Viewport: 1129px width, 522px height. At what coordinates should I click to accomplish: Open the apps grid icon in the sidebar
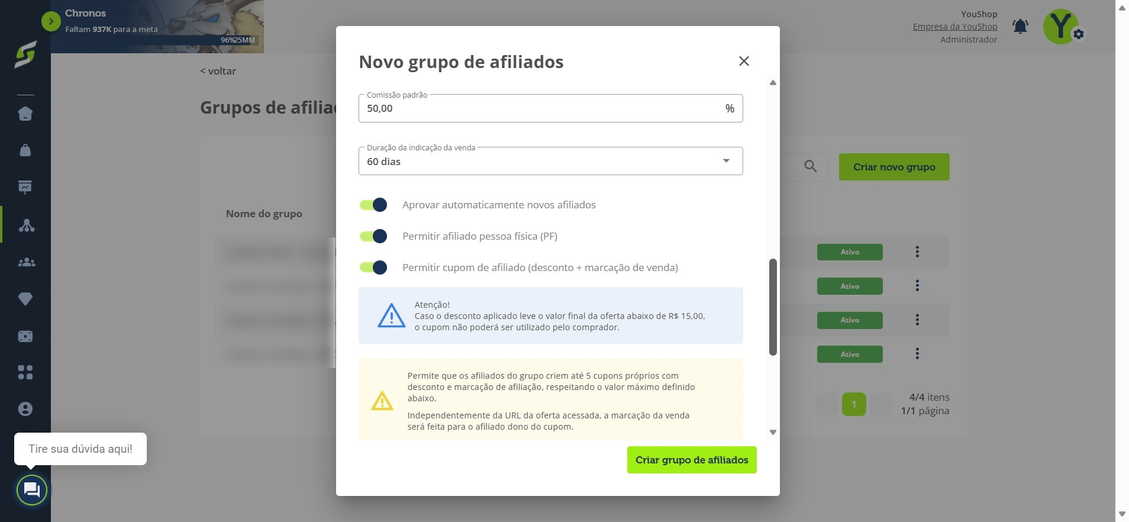(25, 372)
